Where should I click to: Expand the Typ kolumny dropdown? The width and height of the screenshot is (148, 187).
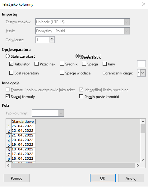[61, 113]
